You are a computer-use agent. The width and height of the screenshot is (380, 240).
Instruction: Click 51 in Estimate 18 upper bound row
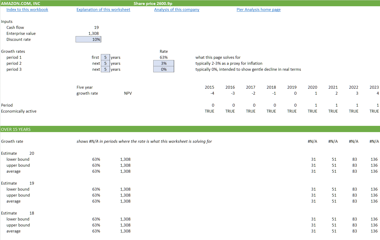click(334, 225)
